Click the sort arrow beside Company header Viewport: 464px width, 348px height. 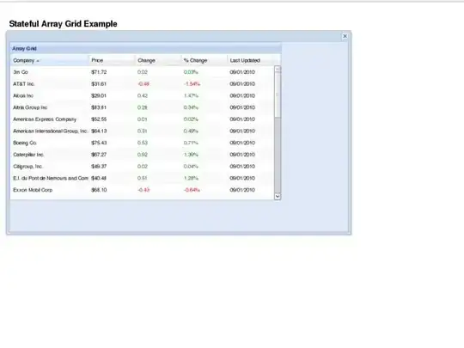click(x=38, y=61)
